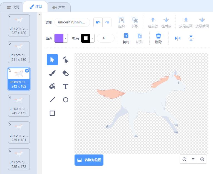This screenshot has width=213, height=174.
Task: Send to back with 放最后面
Action: click(x=202, y=22)
